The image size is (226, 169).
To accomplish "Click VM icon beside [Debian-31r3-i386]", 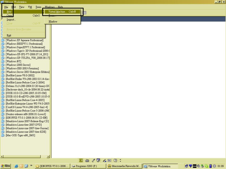I will [x=3, y=86].
